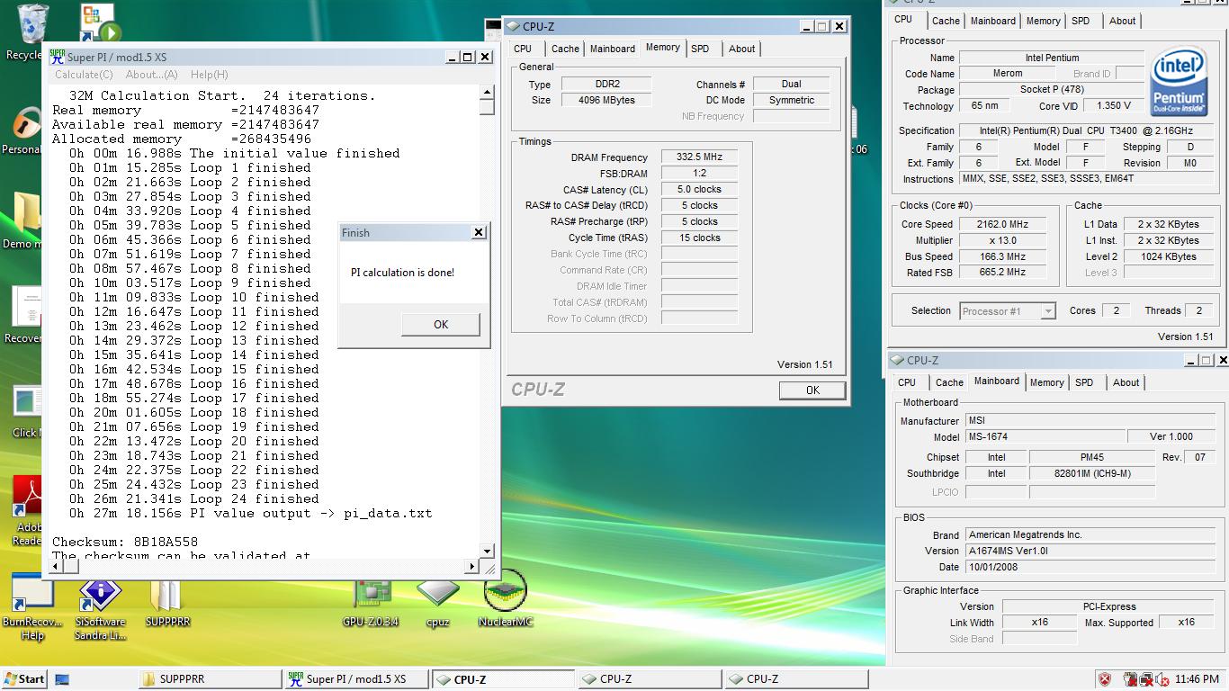1229x691 pixels.
Task: Close the Finish dialog with its X
Action: (479, 232)
